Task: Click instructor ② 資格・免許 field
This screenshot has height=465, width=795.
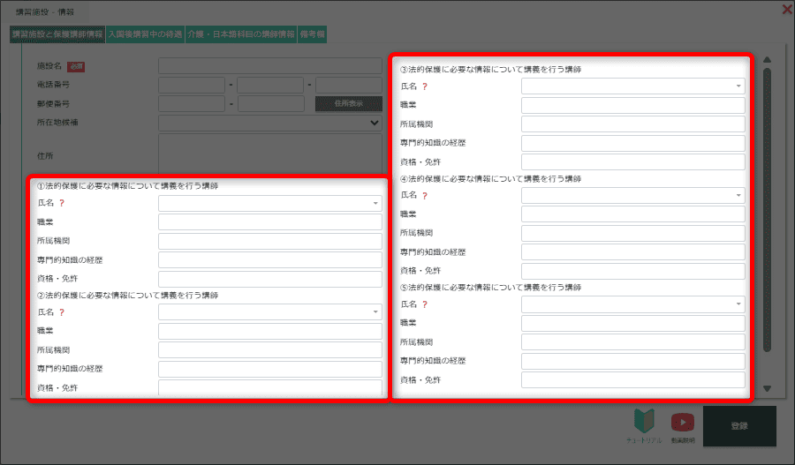Action: (x=270, y=387)
